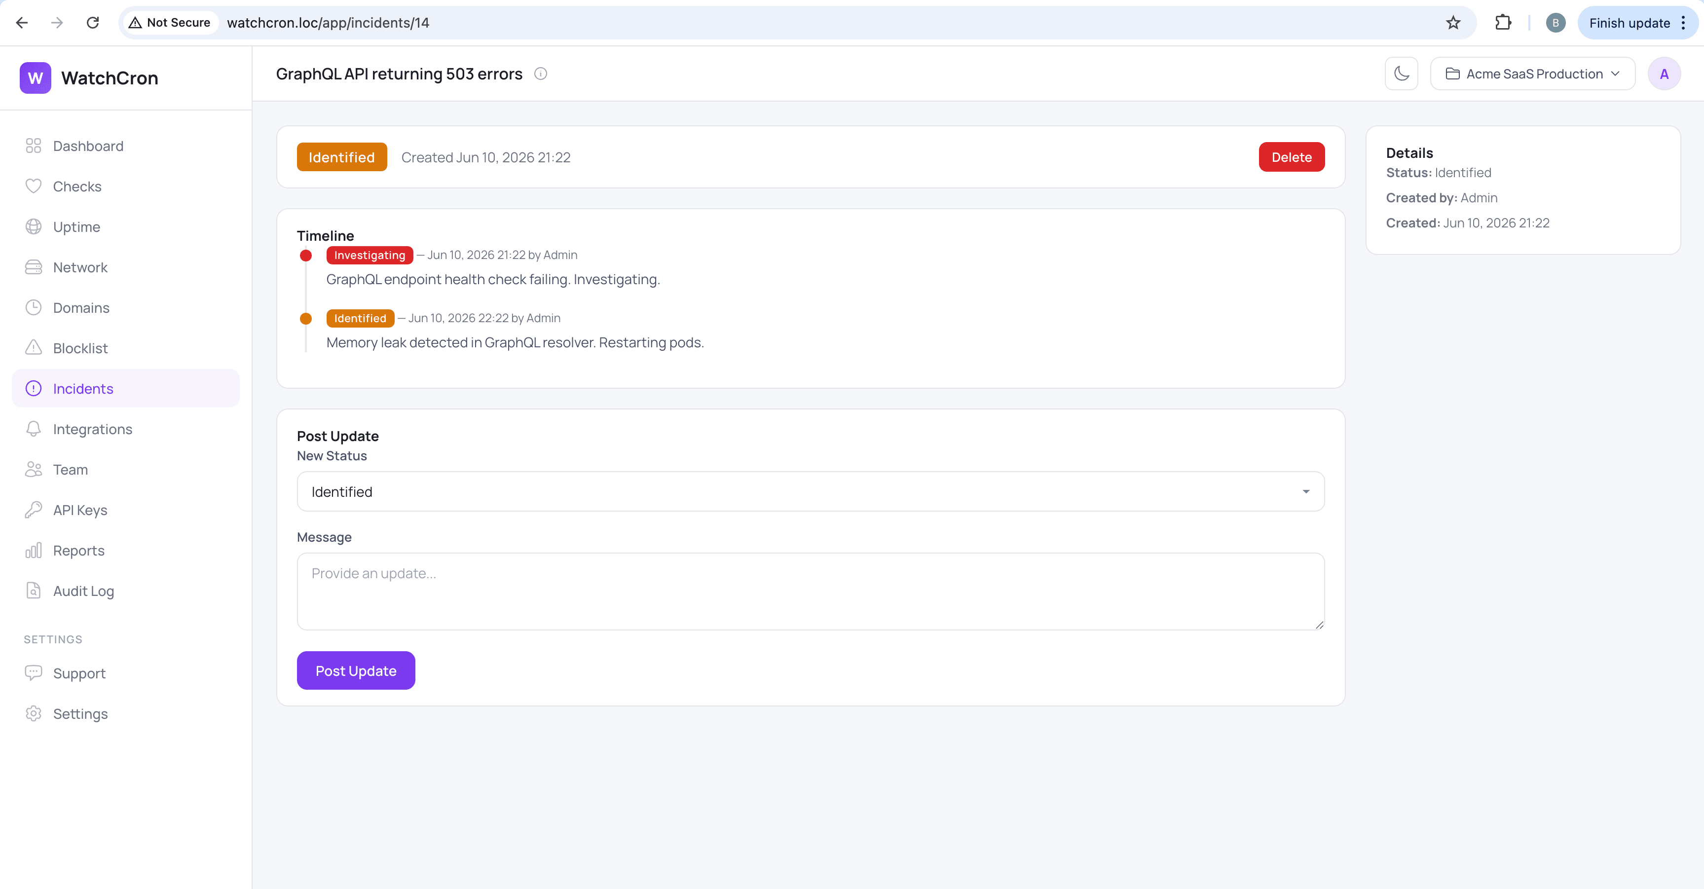Click browser profile B icon
1704x889 pixels.
pos(1555,23)
